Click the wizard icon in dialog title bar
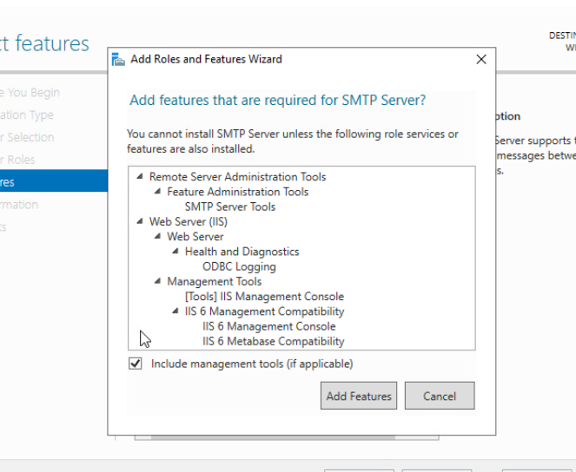Screen dimensions: 576x472 118,59
